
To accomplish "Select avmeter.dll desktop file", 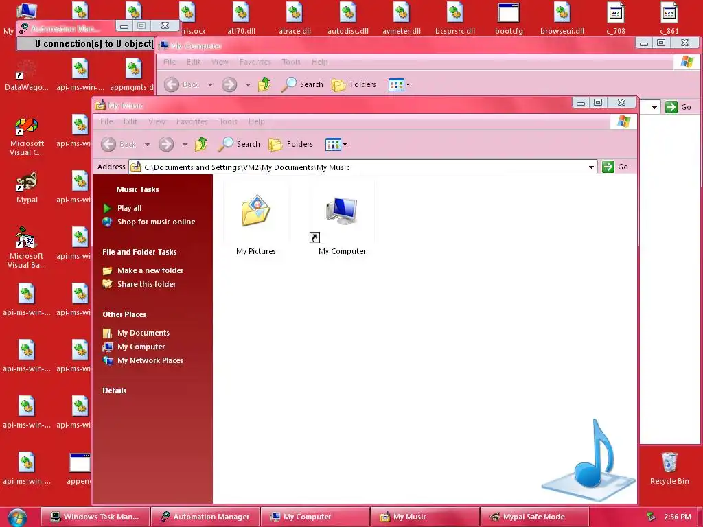I will [402, 19].
